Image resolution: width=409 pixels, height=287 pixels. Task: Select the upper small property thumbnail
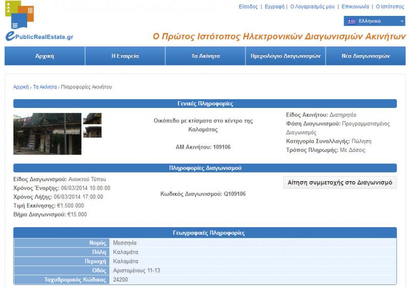pos(93,119)
